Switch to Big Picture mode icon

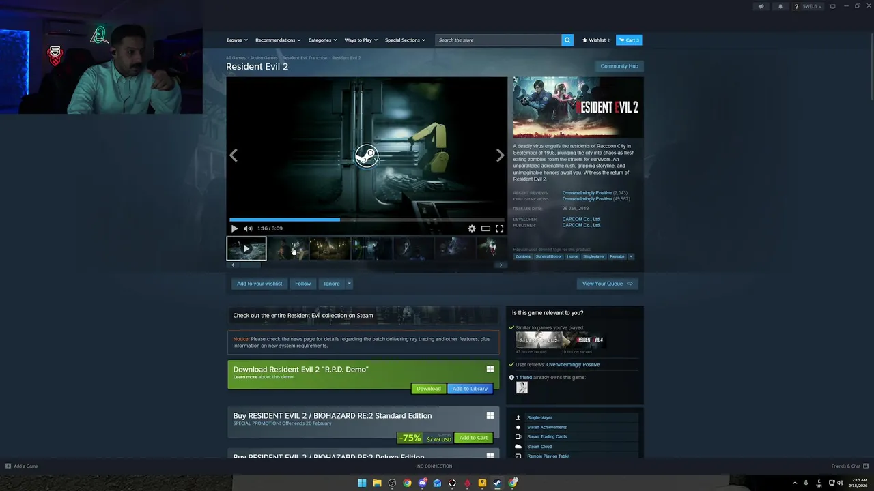(832, 6)
